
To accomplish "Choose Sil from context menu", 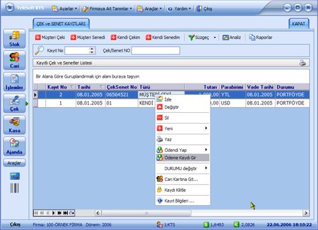I will (x=183, y=118).
